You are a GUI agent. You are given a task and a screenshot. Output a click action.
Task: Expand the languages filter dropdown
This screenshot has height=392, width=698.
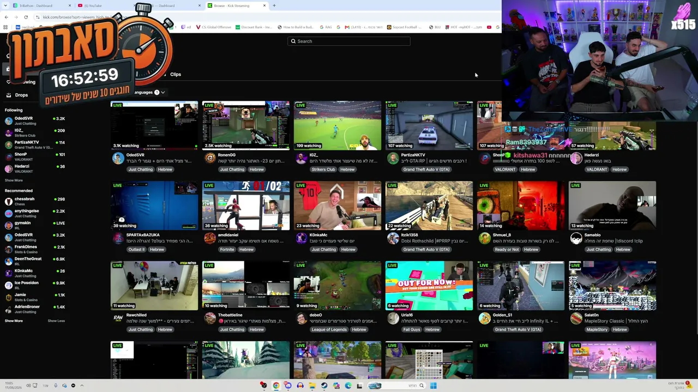[150, 93]
